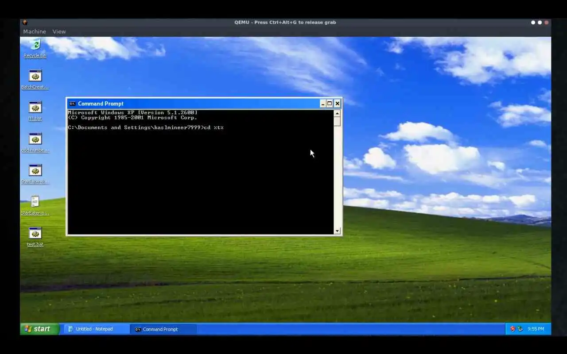Open the Recycle Bin desktop icon
Screen dimensions: 567x354
tap(35, 48)
